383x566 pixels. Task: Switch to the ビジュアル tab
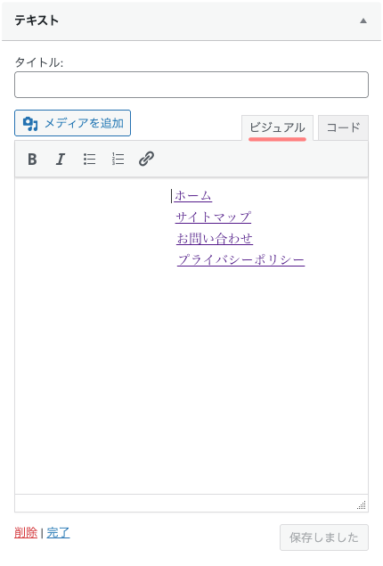[x=277, y=127]
